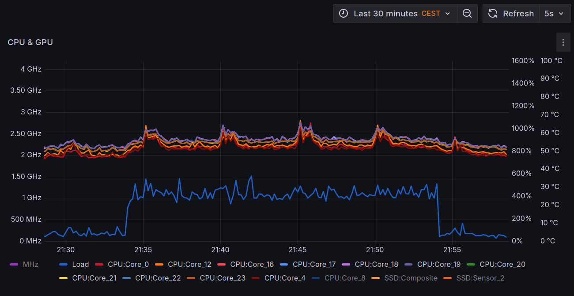Screen dimensions: 574x296
Task: Expand the 5s refresh interval dropdown
Action: click(554, 14)
